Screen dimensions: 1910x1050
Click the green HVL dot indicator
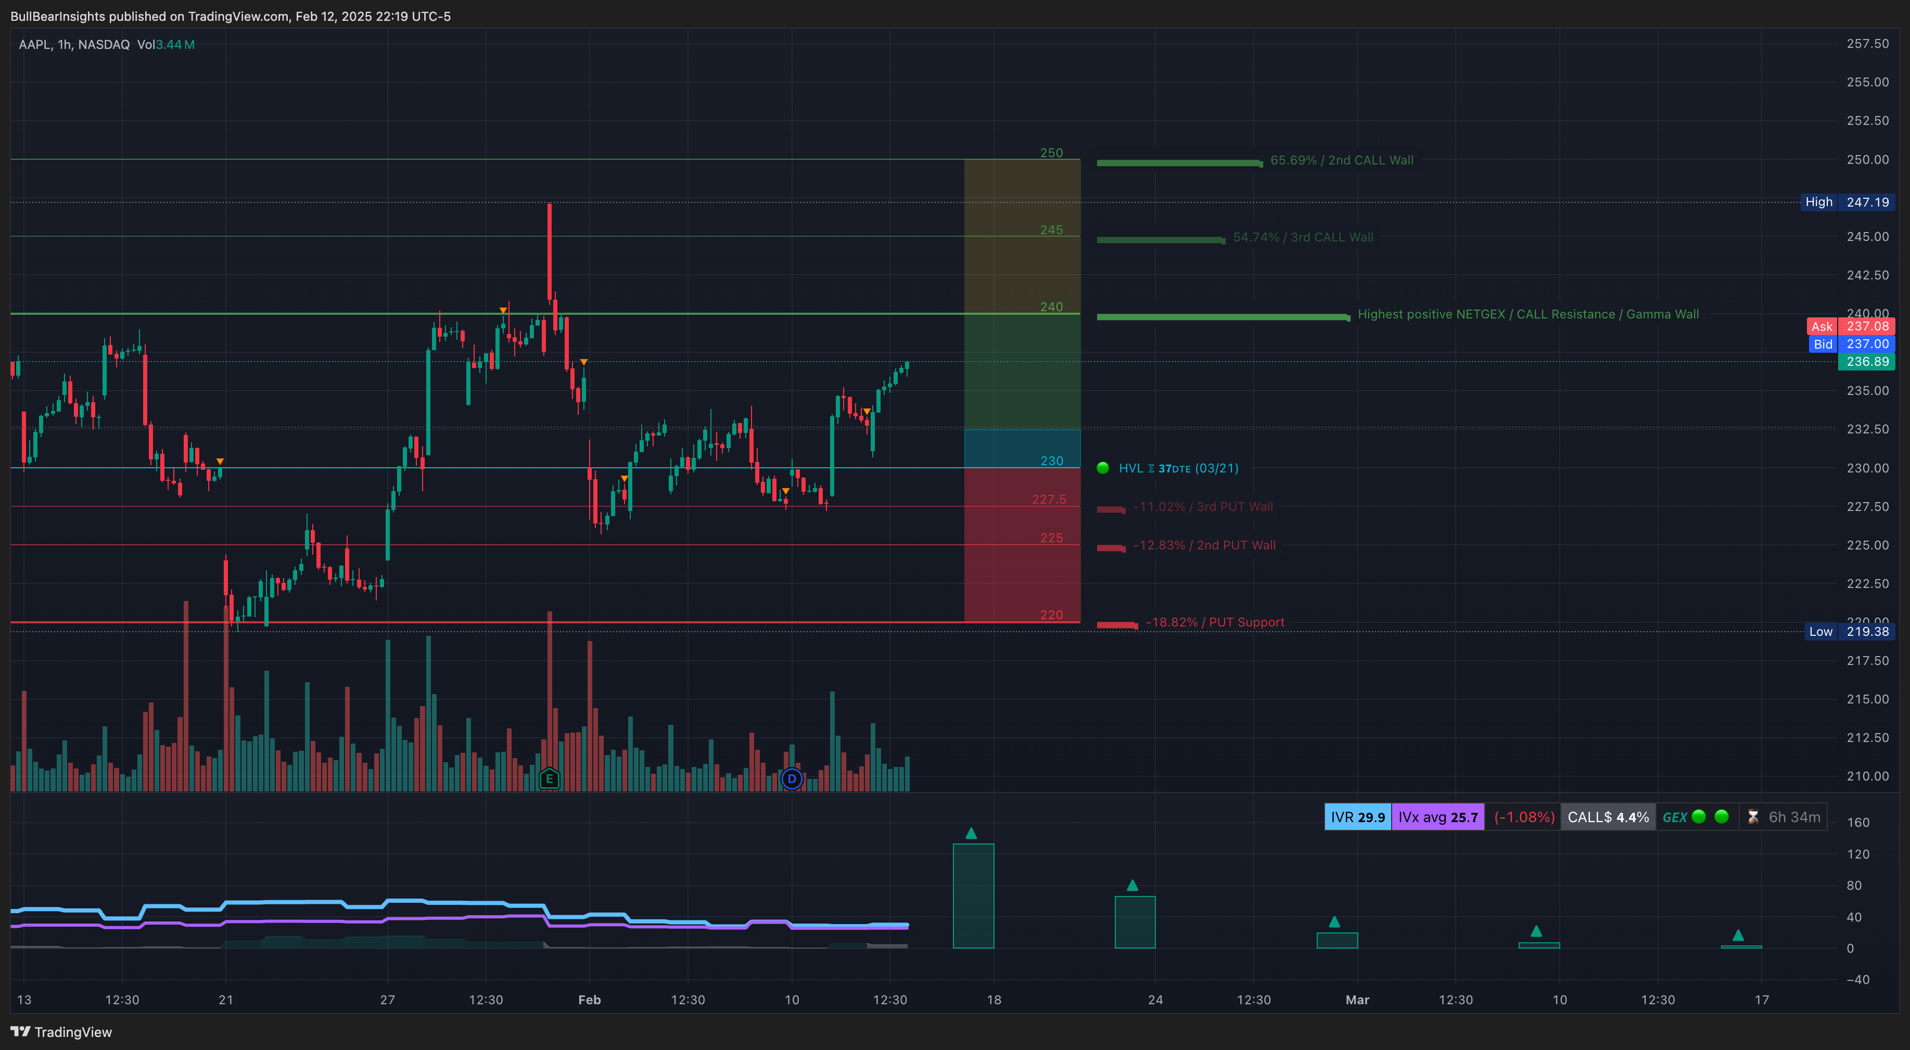pyautogui.click(x=1103, y=468)
